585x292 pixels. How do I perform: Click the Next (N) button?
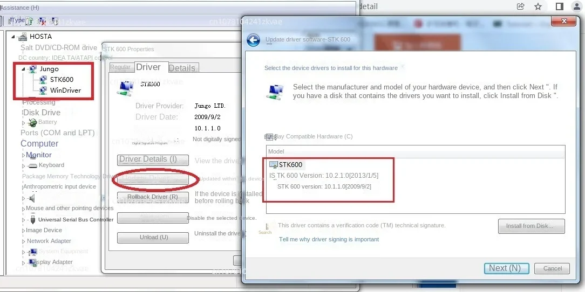[x=507, y=268]
